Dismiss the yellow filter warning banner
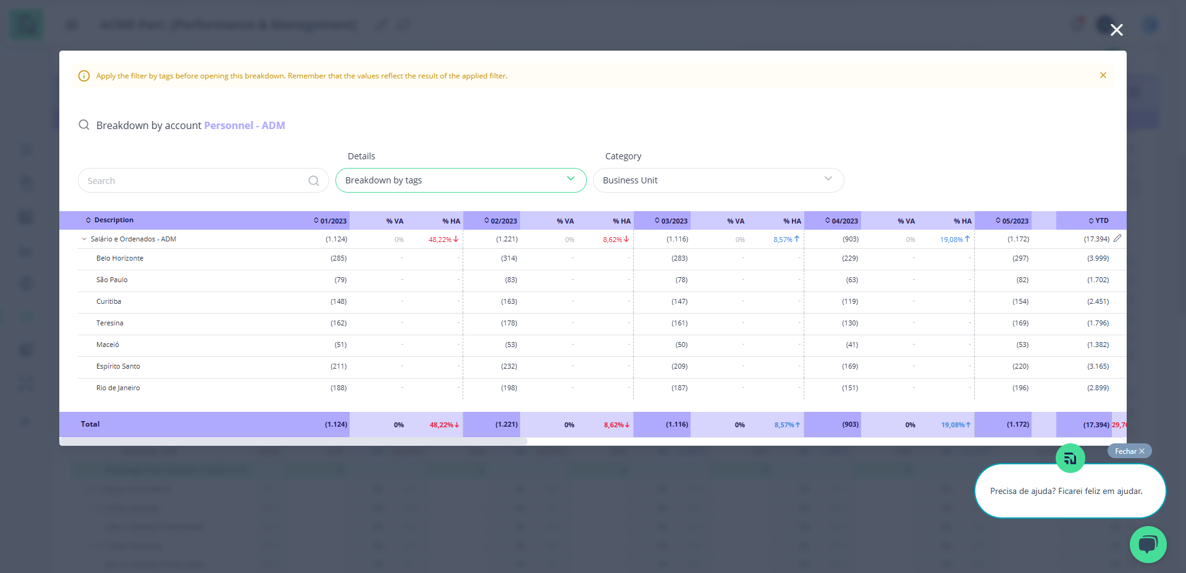Viewport: 1186px width, 573px height. pyautogui.click(x=1103, y=75)
